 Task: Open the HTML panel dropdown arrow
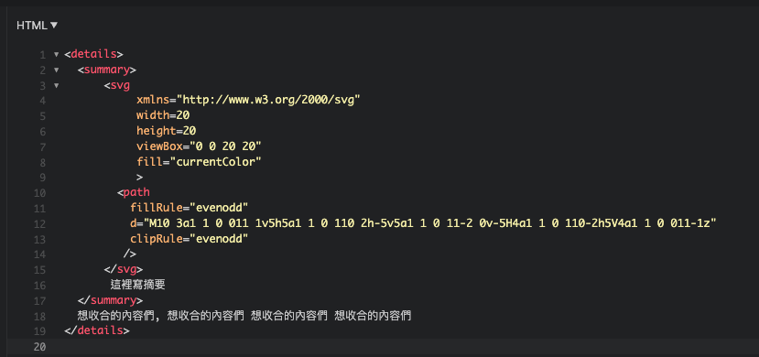tap(54, 25)
